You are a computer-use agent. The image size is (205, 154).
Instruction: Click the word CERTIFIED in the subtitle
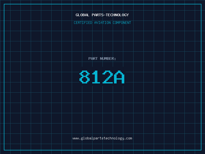(83, 23)
